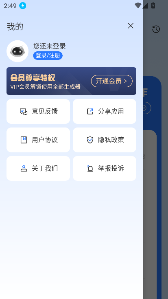This screenshot has width=168, height=299.
Task: Click the 举报投诉 alarm siren icon
Action: click(x=90, y=168)
